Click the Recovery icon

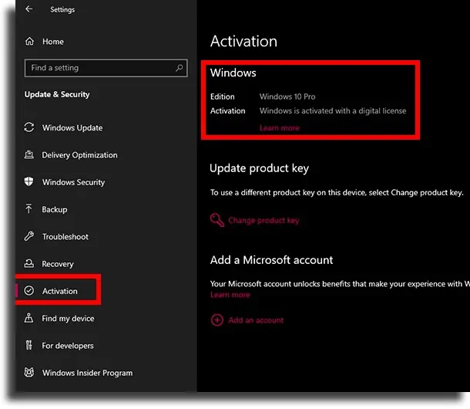(x=29, y=263)
